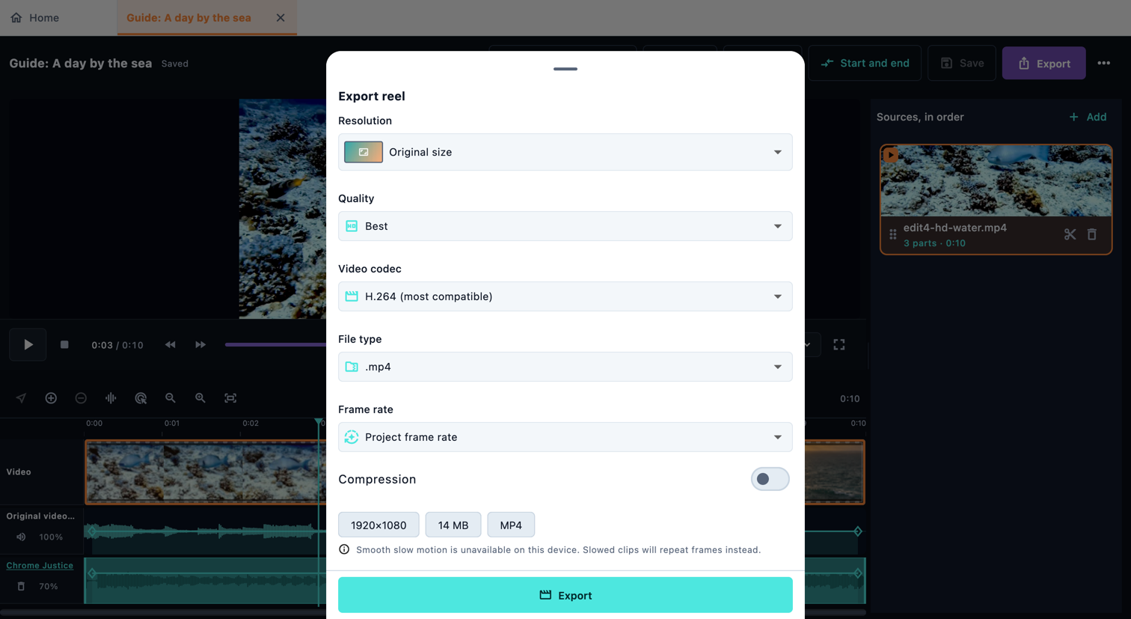This screenshot has width=1131, height=619.
Task: Select the pointer arrow tool in the timeline toolbar
Action: click(21, 398)
